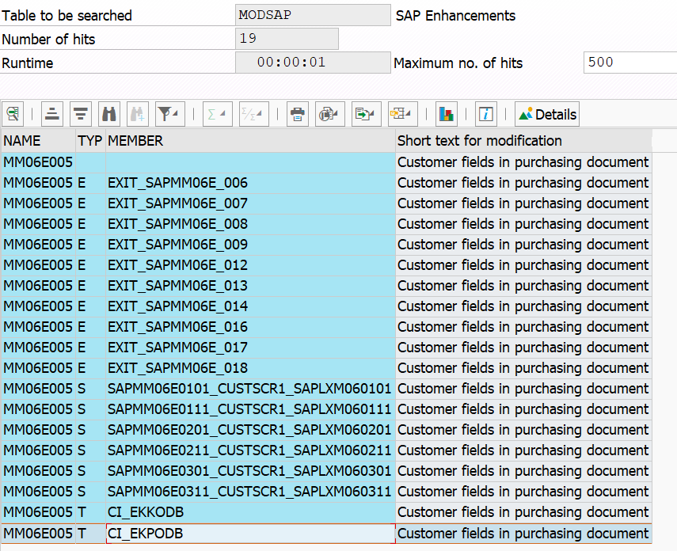Open the Views dropdown button
677x551 pixels.
330,114
